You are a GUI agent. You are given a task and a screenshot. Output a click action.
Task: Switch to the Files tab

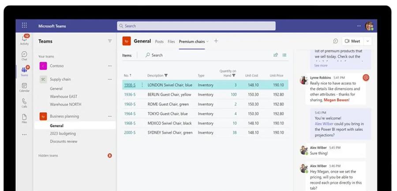click(x=171, y=42)
